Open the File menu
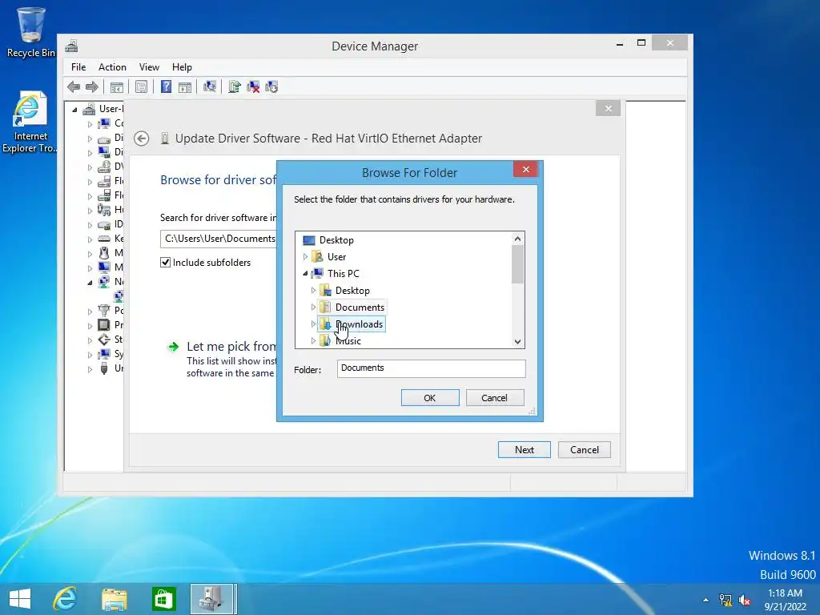This screenshot has height=615, width=820. click(x=78, y=67)
